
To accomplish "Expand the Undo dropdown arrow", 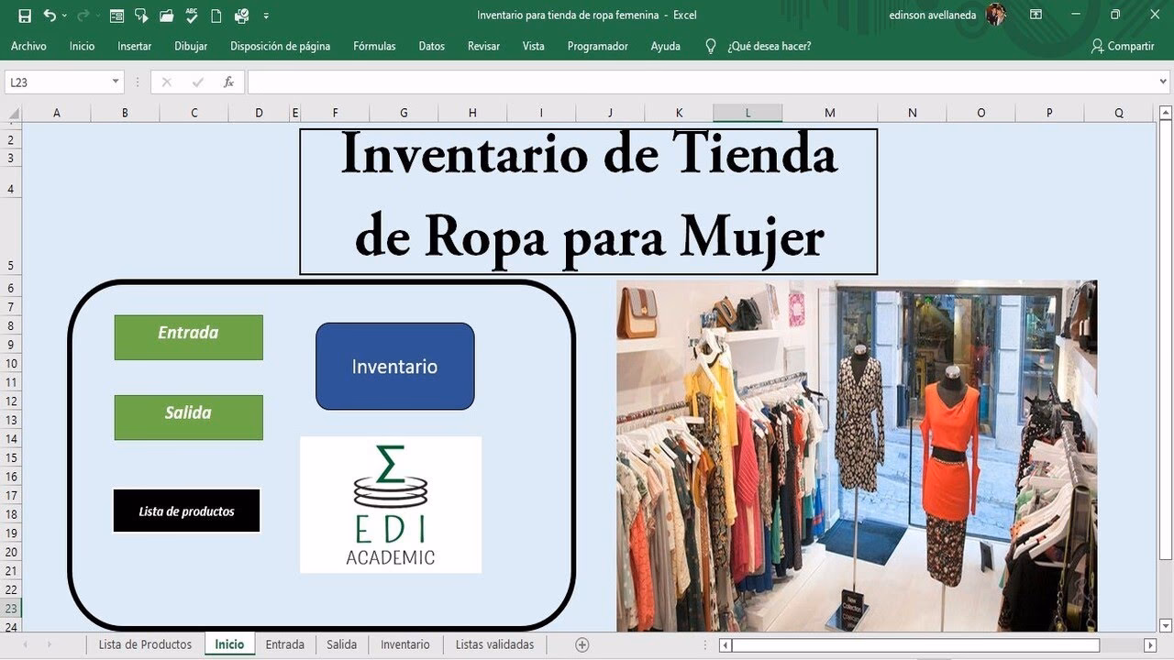I will 64,15.
